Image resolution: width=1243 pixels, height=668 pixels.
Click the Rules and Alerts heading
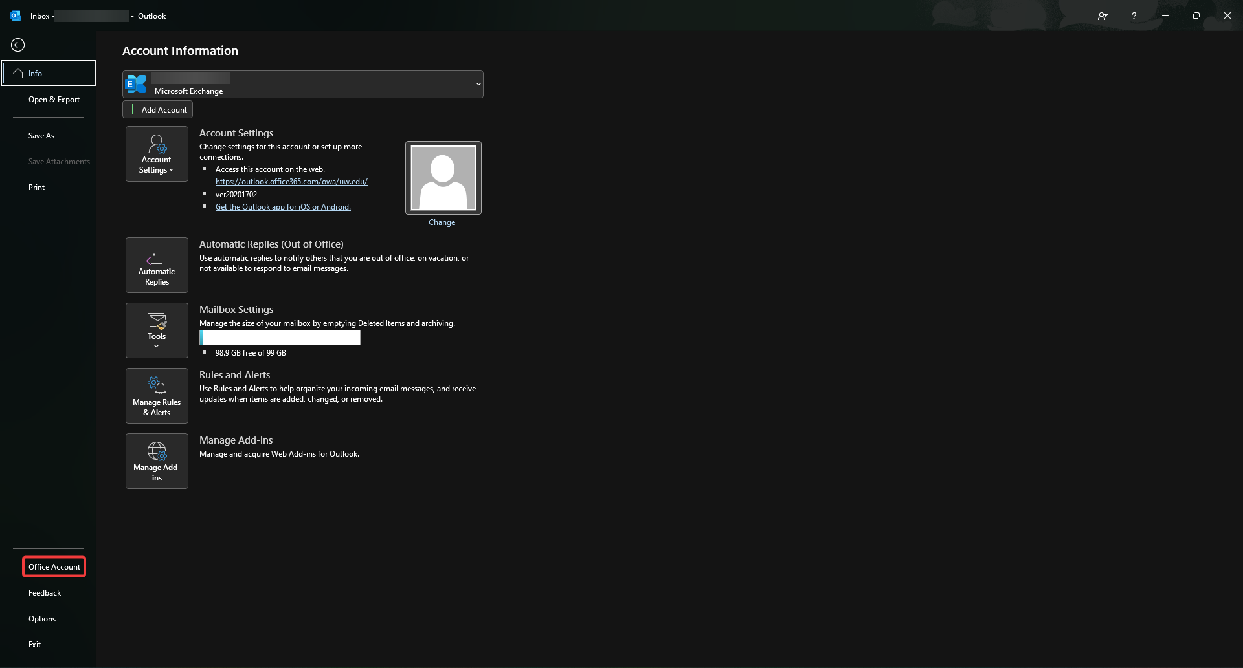(x=234, y=375)
